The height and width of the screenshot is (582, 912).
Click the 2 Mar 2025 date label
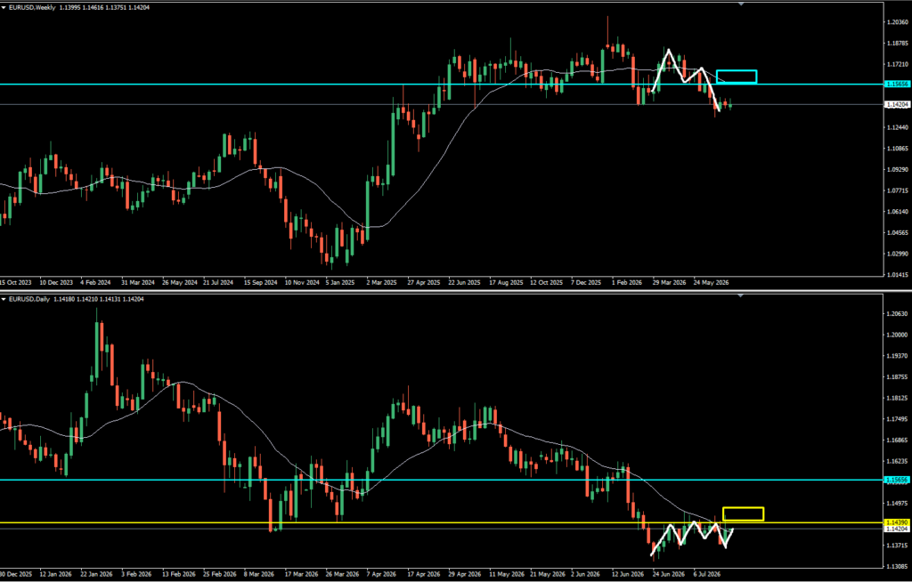click(381, 283)
